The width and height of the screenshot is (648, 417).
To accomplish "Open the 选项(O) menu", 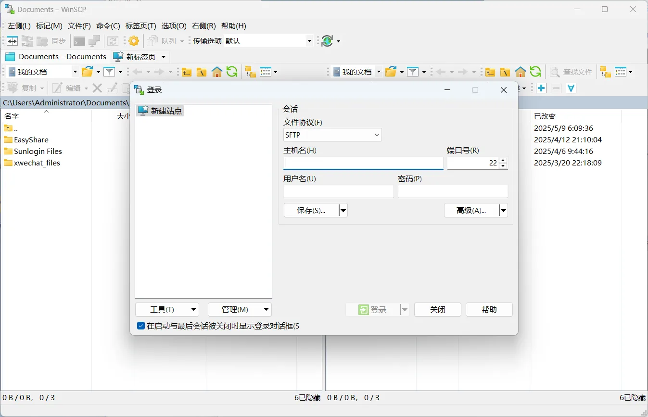I will click(174, 26).
